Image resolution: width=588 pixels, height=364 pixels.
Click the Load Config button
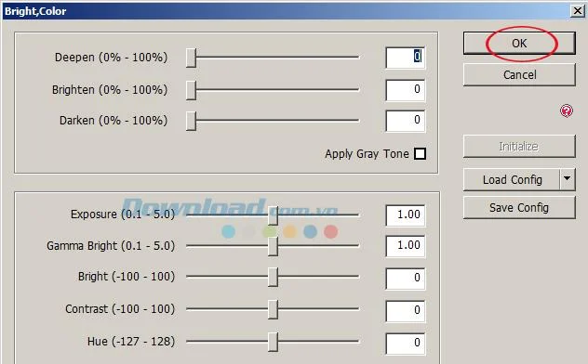coord(512,180)
